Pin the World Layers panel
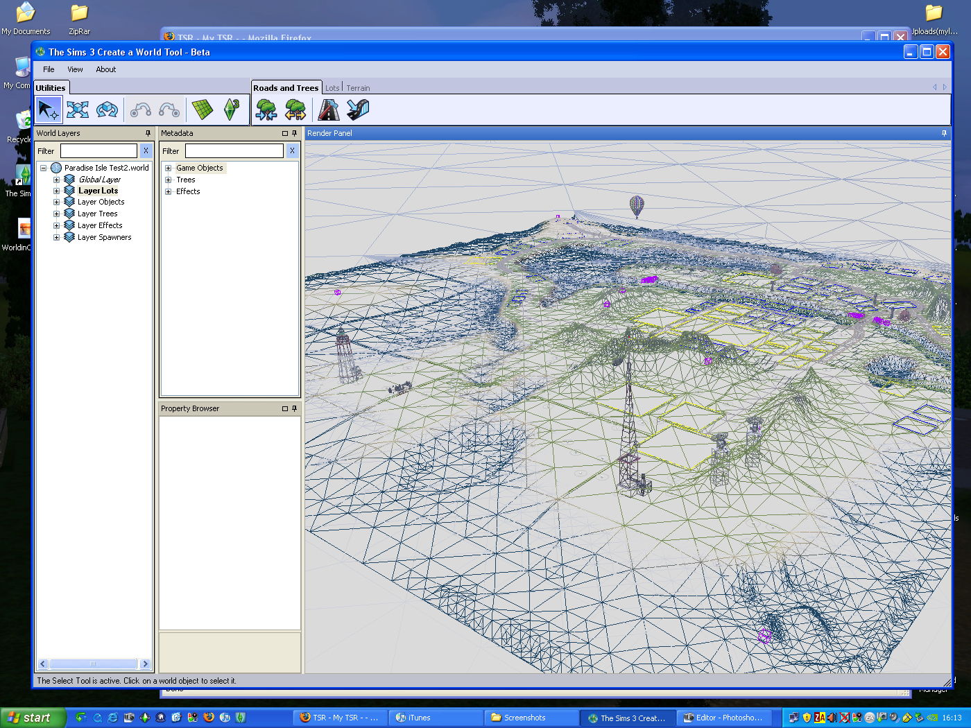 click(148, 133)
